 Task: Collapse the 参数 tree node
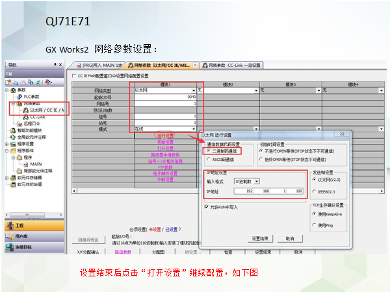pos(7,90)
